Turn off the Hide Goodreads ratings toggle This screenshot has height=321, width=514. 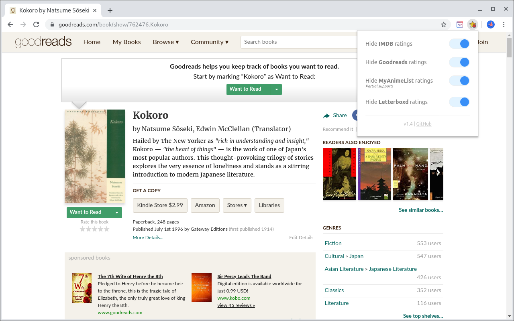pos(459,62)
